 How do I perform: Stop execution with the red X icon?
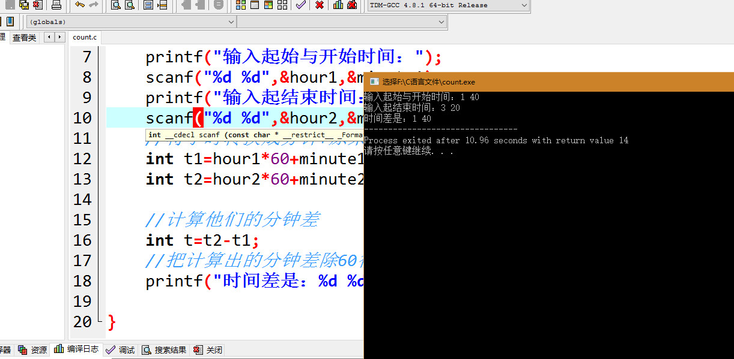(x=320, y=5)
